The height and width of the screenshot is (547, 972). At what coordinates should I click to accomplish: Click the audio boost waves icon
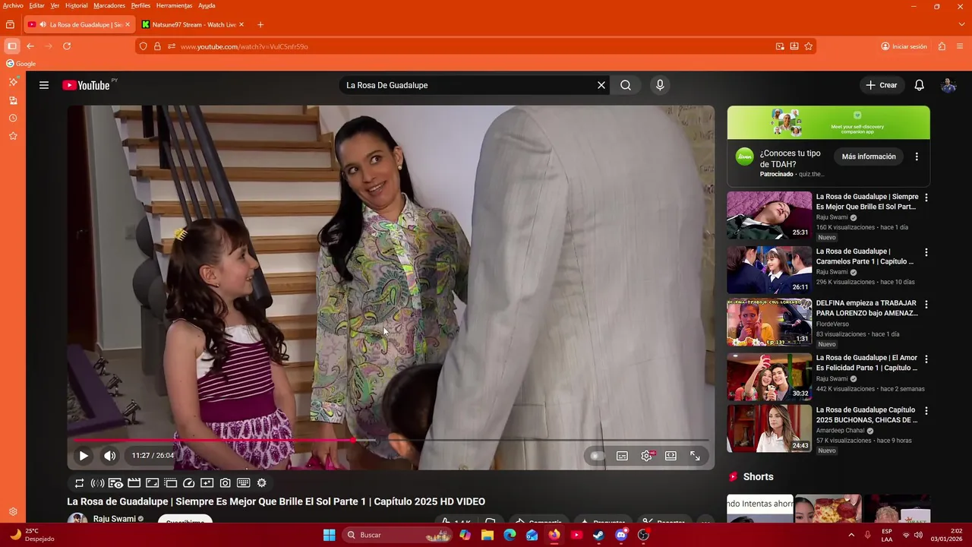pyautogui.click(x=97, y=483)
